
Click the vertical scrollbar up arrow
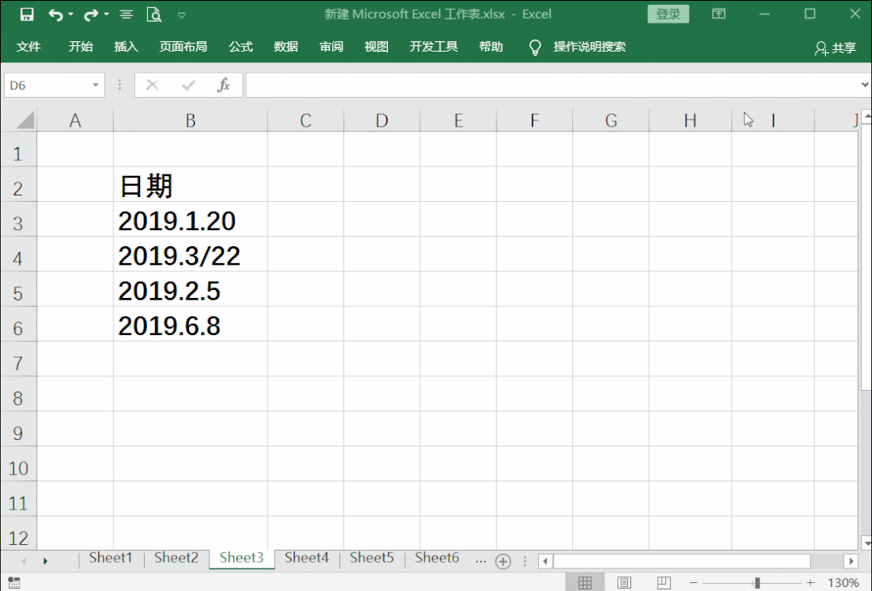(x=866, y=116)
